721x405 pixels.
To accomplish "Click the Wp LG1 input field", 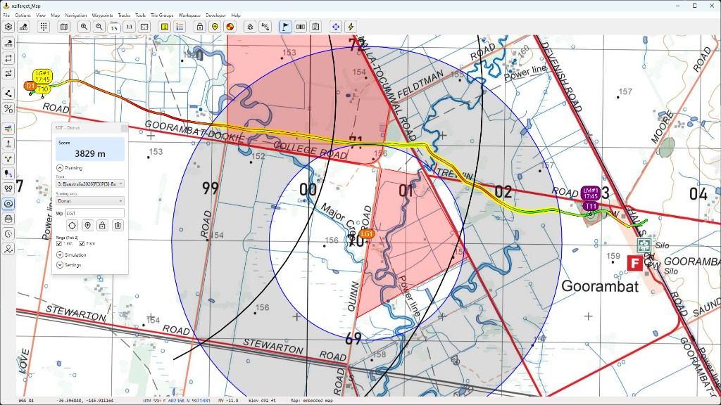I will pos(95,213).
